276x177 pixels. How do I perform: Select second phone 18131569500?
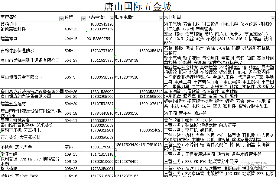pos(139,96)
